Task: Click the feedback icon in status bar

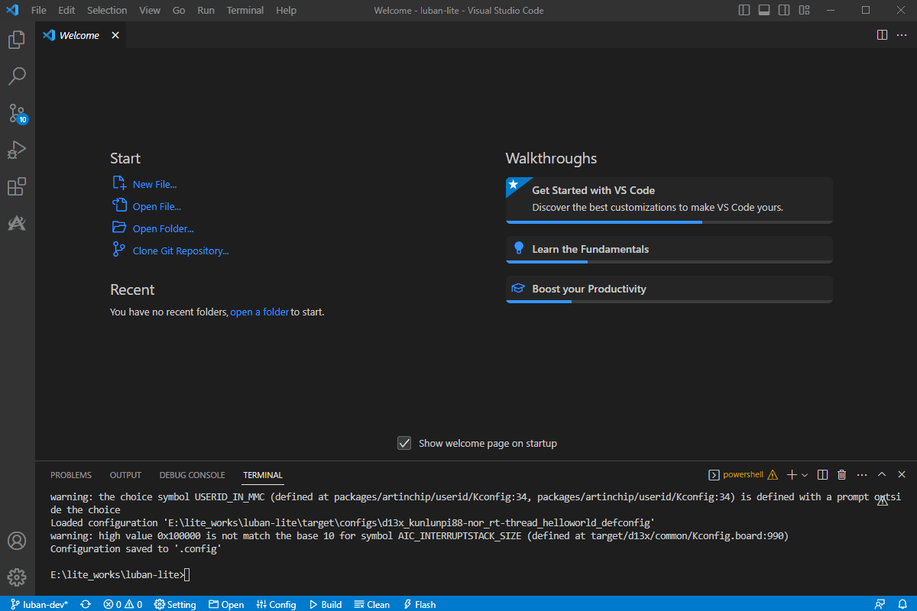Action: [881, 604]
